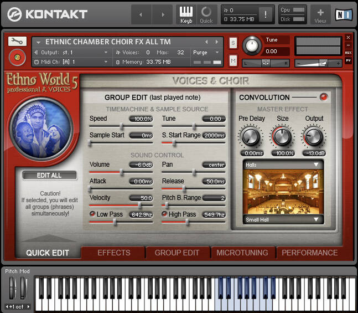The width and height of the screenshot is (358, 313).
Task: Click the Pre Delay knob
Action: [251, 137]
